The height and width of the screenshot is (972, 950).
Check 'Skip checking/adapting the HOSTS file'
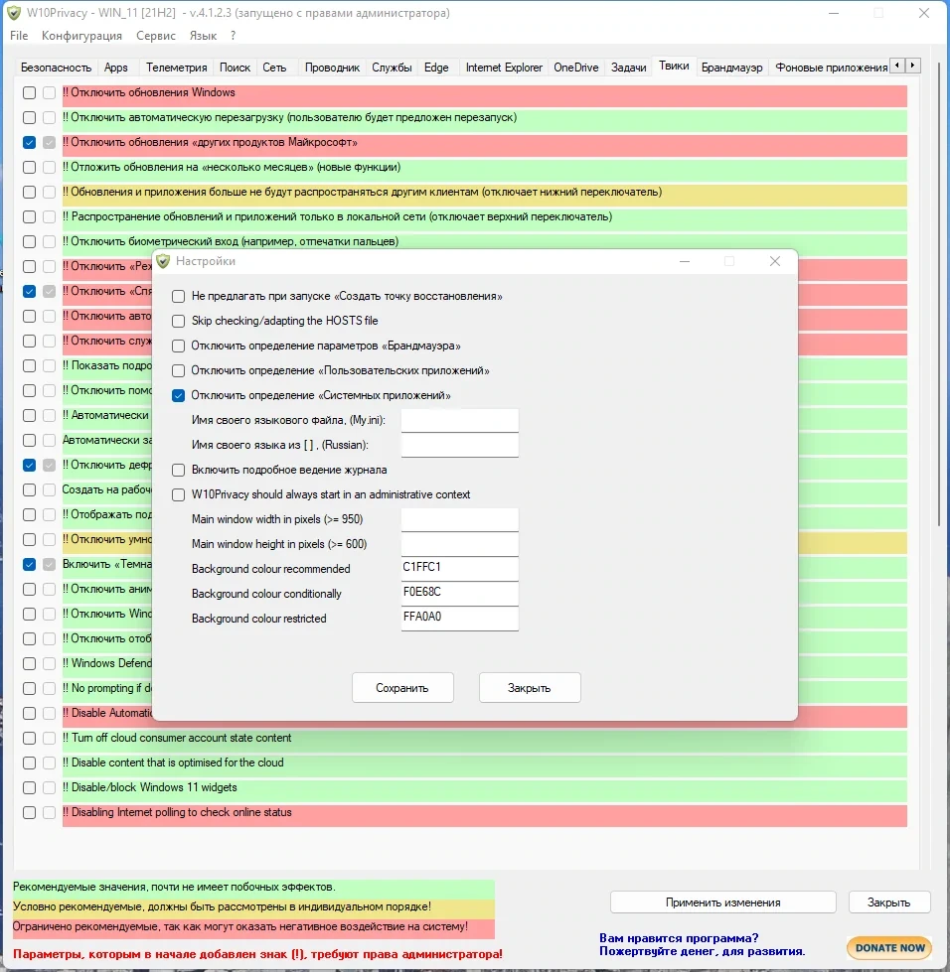point(179,321)
